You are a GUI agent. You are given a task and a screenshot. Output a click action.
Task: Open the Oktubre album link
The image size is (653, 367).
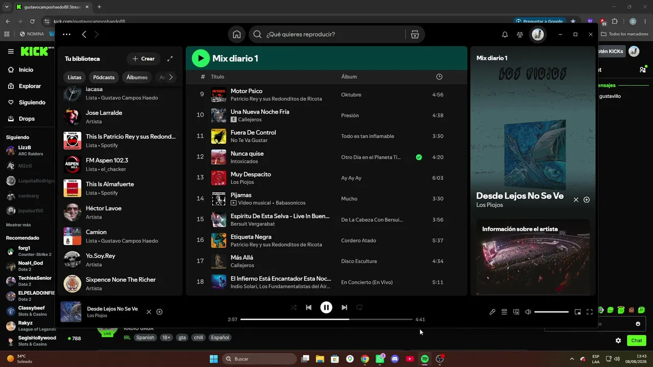(x=351, y=95)
